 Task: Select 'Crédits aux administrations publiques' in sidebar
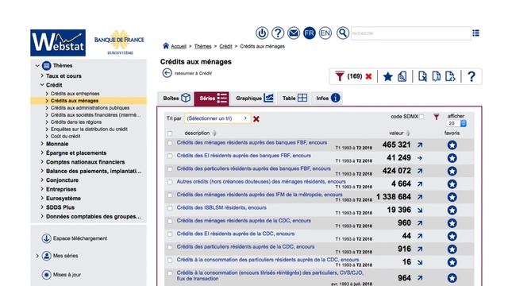click(90, 108)
